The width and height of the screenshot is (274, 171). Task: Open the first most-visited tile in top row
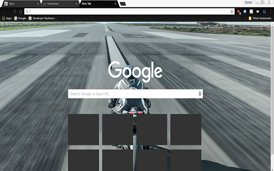click(x=83, y=130)
